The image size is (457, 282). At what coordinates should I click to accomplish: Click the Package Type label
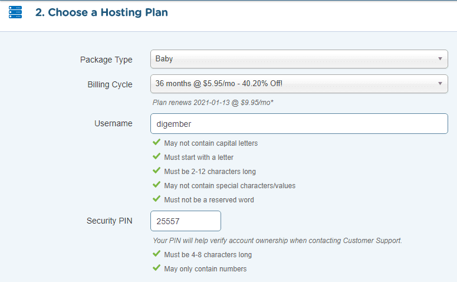tap(106, 60)
